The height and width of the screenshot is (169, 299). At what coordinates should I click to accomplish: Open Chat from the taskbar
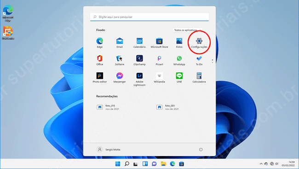click(x=154, y=164)
